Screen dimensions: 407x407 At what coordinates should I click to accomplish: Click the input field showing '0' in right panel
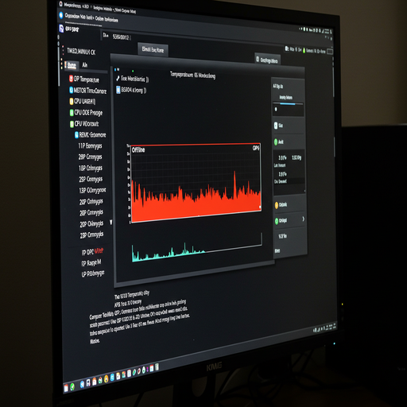coord(289,110)
